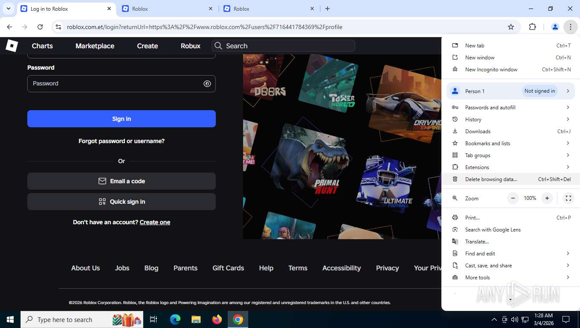
Task: Choose Translate menu item
Action: (x=511, y=242)
